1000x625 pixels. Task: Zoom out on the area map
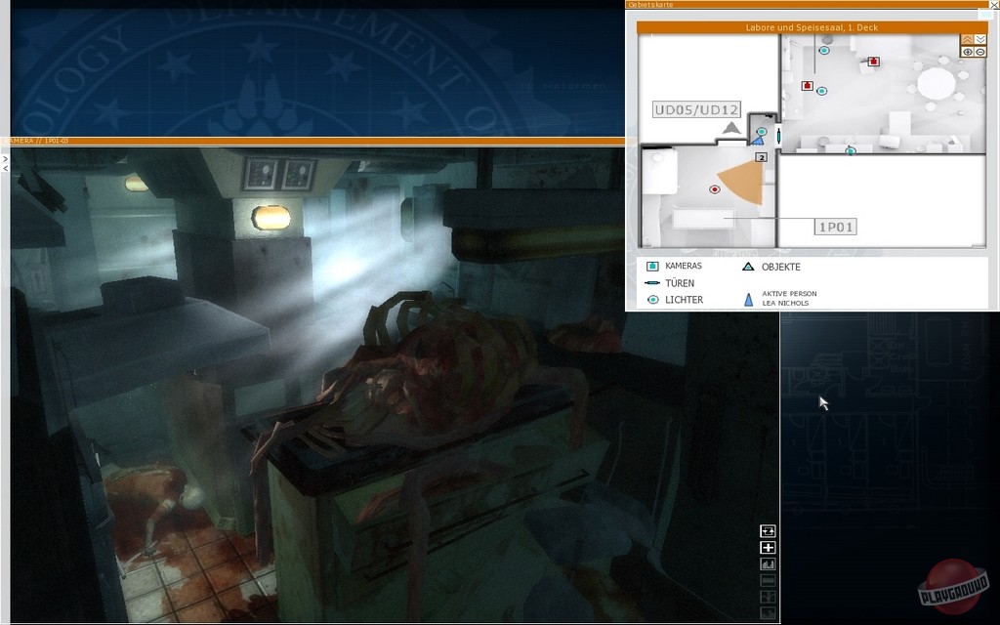click(979, 52)
